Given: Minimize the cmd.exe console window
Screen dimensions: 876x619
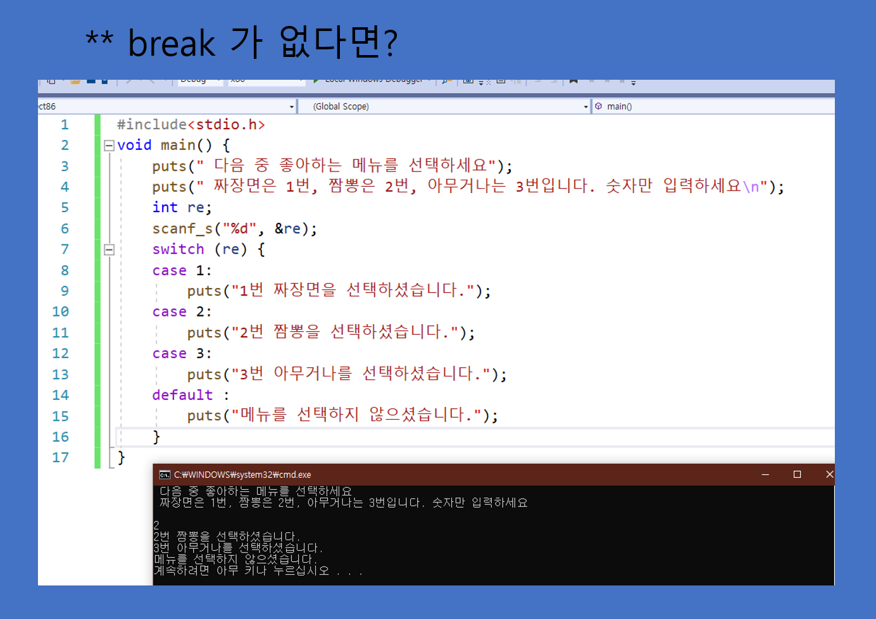Looking at the screenshot, I should (765, 475).
